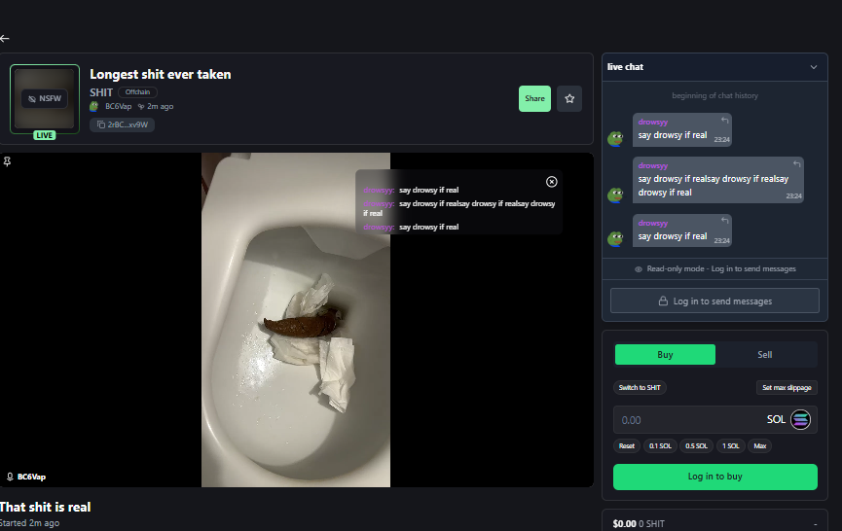Collapse the live chat panel chevron
The image size is (842, 531).
tap(814, 67)
